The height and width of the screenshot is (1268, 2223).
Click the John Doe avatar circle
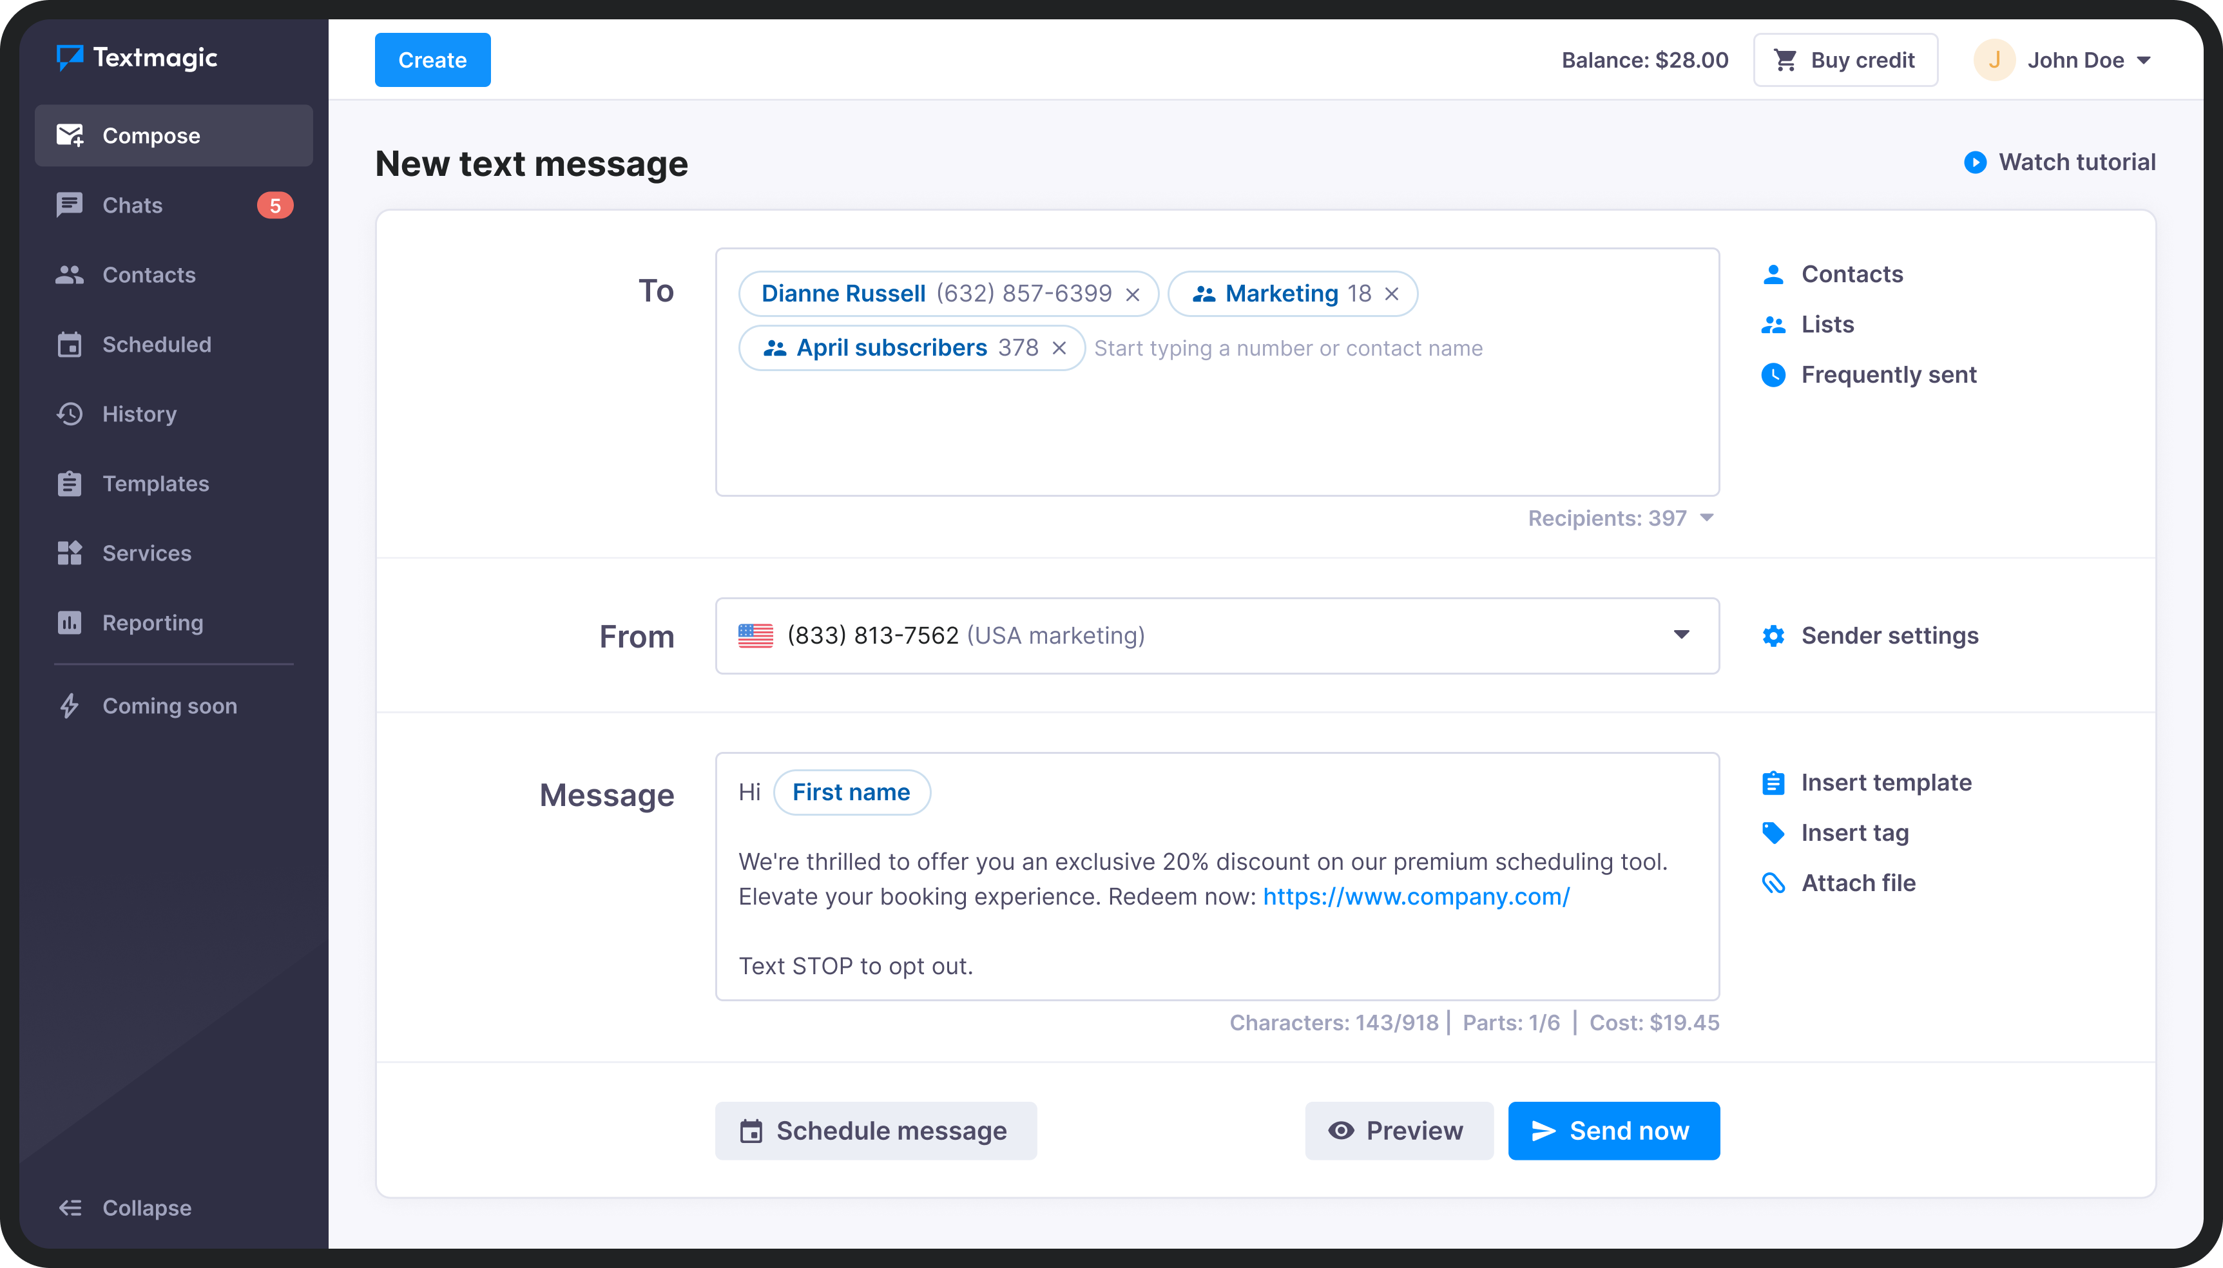click(1994, 60)
